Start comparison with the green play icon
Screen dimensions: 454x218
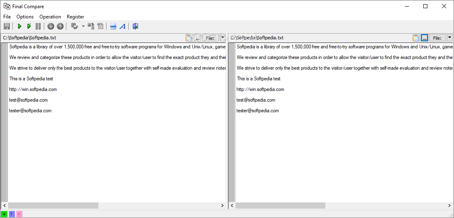(19, 26)
